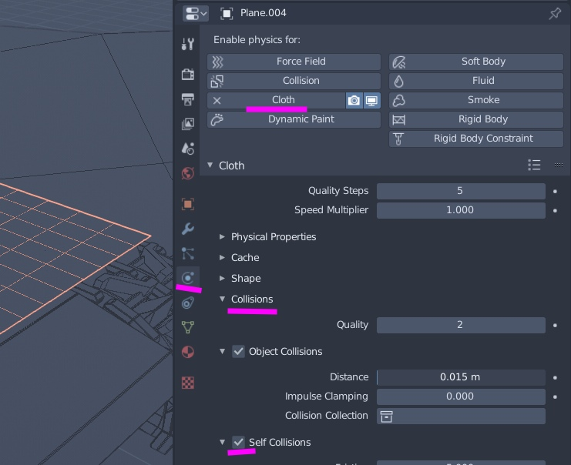Open the Particles properties tab
Viewport: 571px width, 465px height.
188,253
